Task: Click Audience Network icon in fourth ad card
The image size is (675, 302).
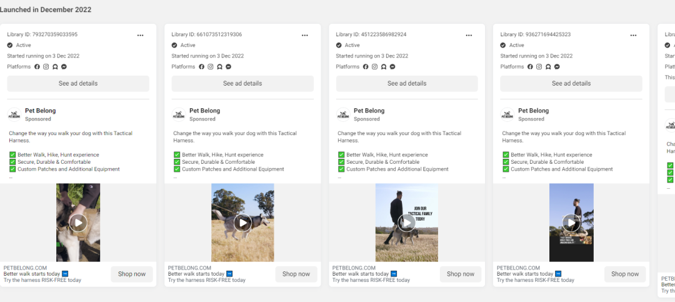Action: (x=548, y=67)
